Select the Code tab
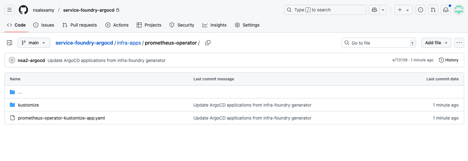 (16, 25)
